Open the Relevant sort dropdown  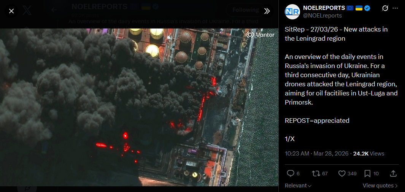(298, 186)
